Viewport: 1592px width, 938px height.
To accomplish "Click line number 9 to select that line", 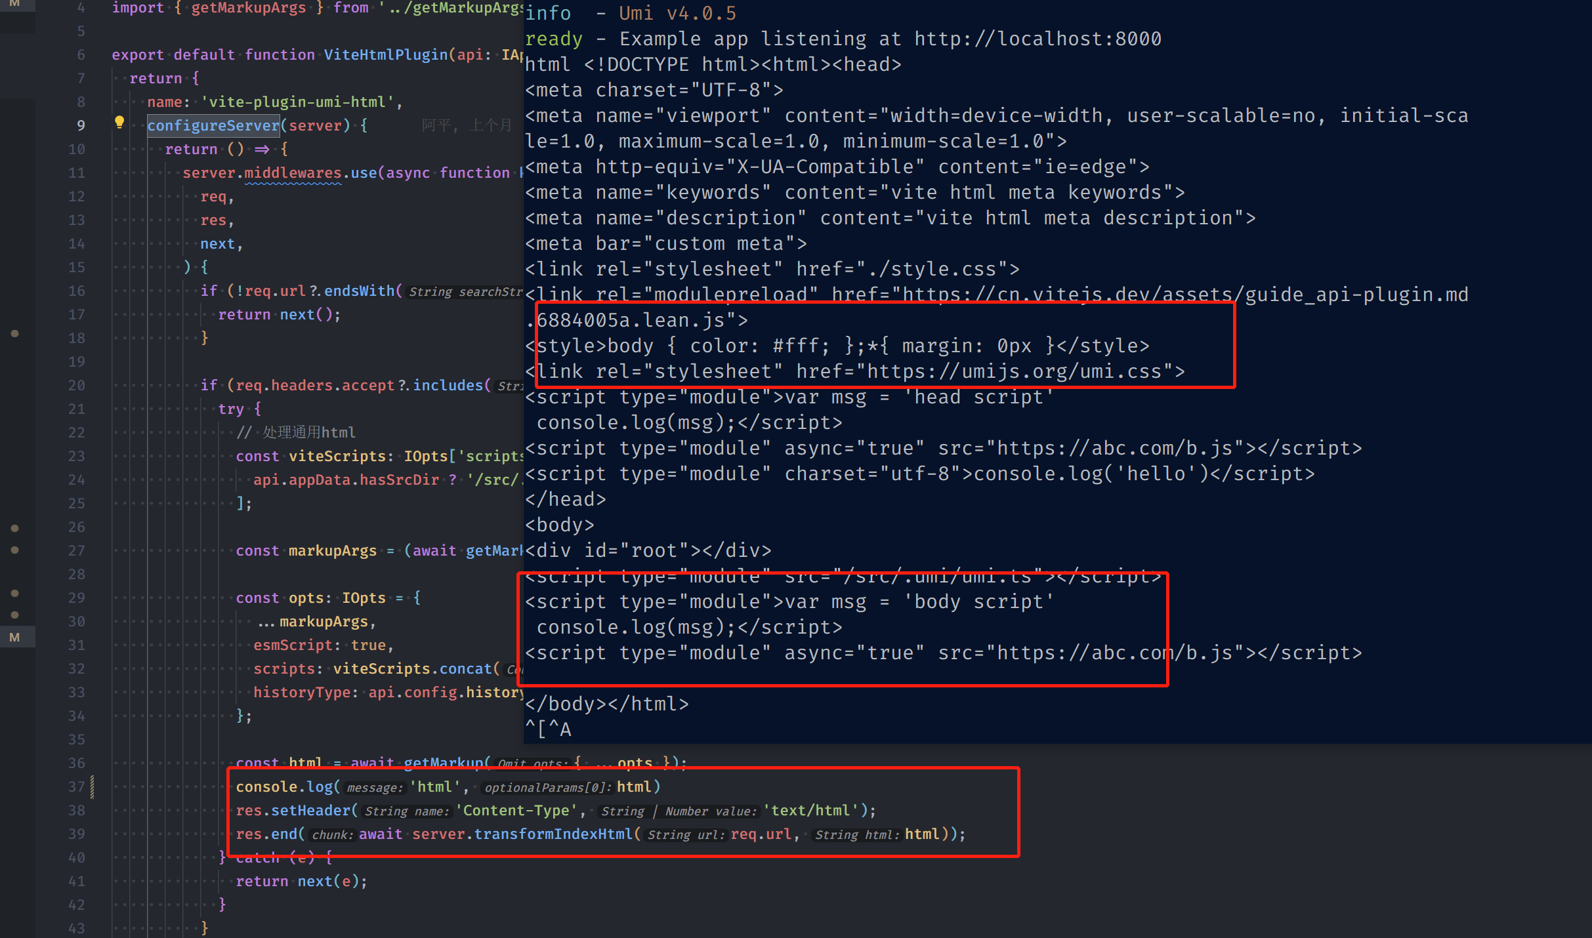I will pyautogui.click(x=80, y=125).
